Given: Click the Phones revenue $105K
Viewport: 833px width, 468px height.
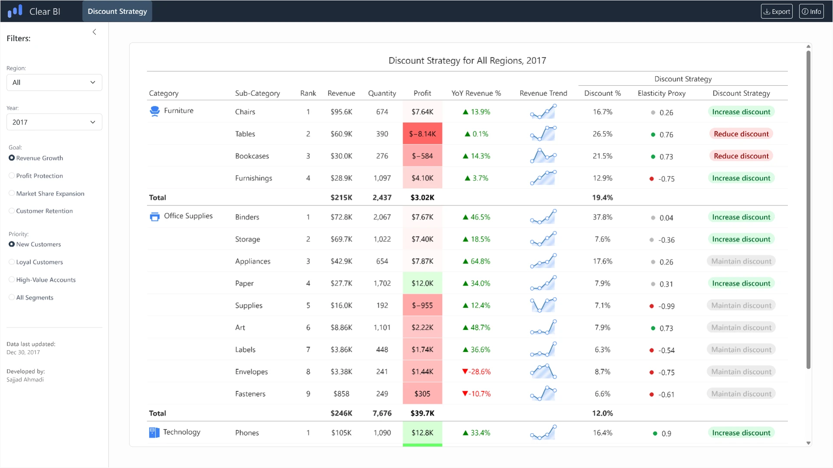Looking at the screenshot, I should coord(341,433).
